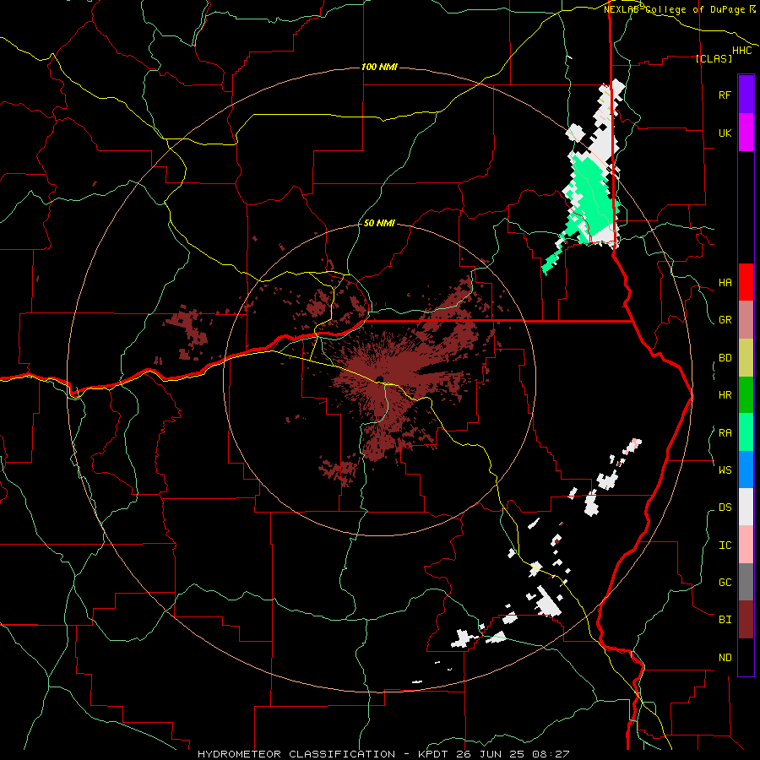This screenshot has width=760, height=760.
Task: Click the BI brown legend color swatch
Action: [746, 620]
